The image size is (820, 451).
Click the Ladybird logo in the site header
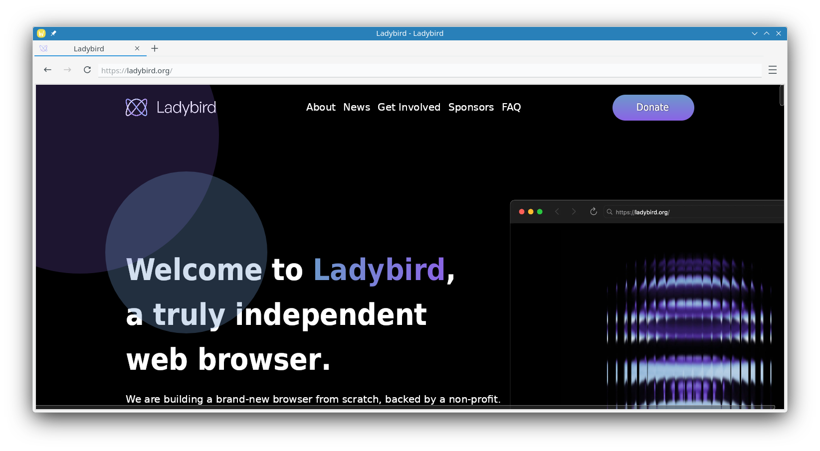tap(171, 107)
